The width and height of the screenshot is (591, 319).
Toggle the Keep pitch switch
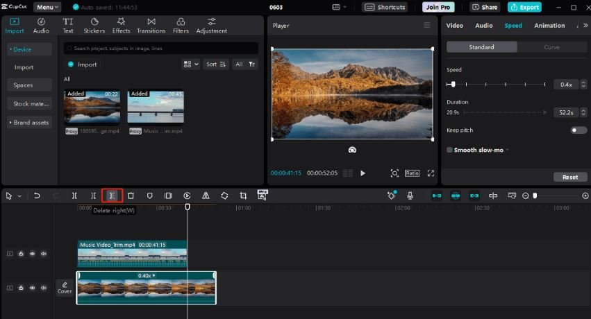pos(578,130)
